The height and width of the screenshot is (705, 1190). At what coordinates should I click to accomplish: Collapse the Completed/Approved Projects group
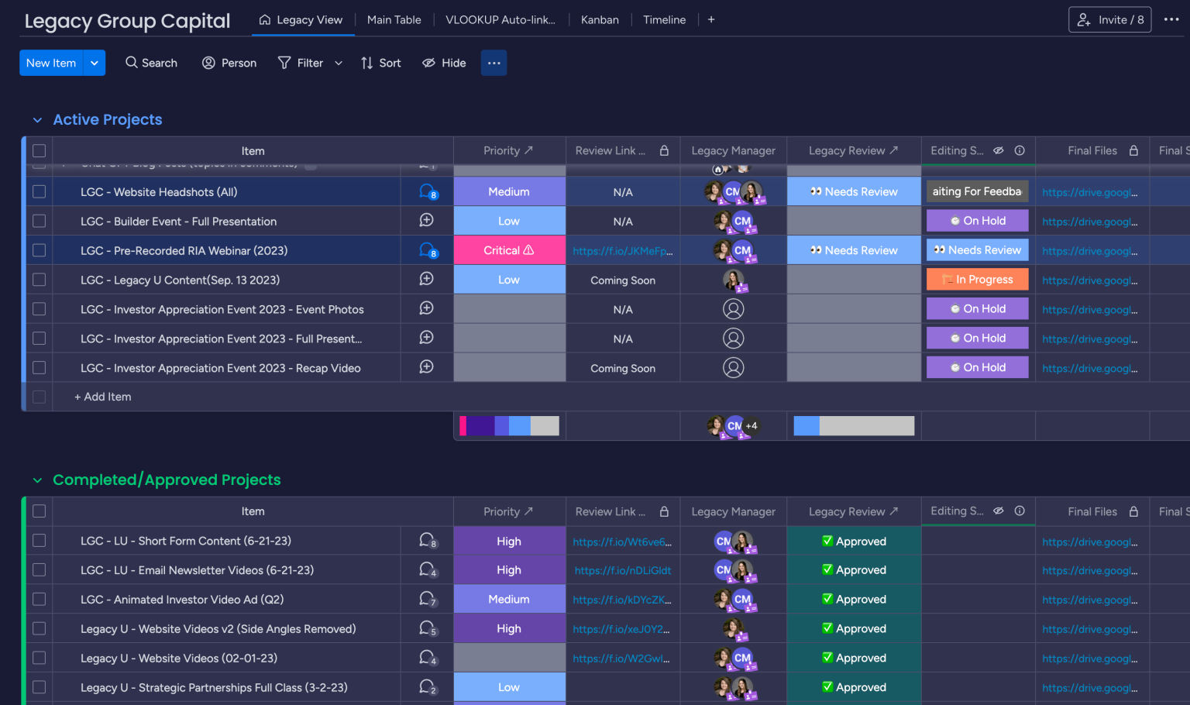point(37,480)
